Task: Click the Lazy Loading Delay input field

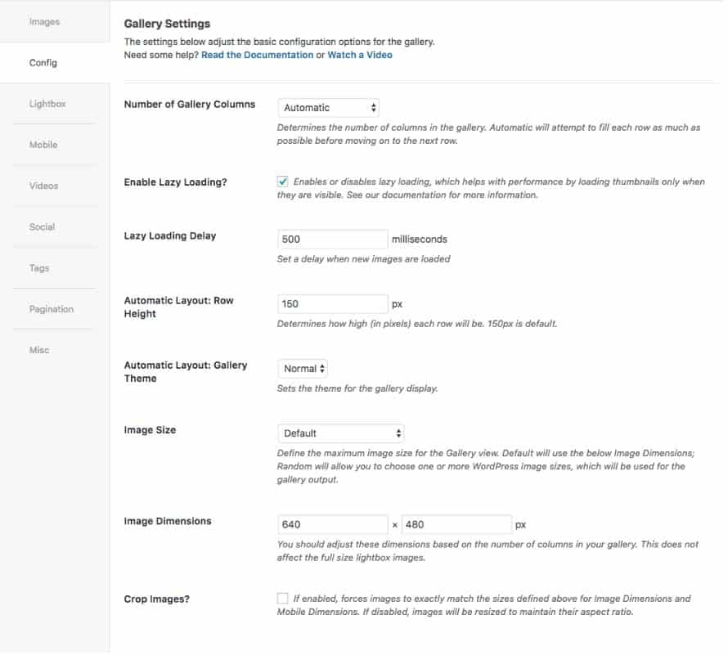Action: pos(332,240)
